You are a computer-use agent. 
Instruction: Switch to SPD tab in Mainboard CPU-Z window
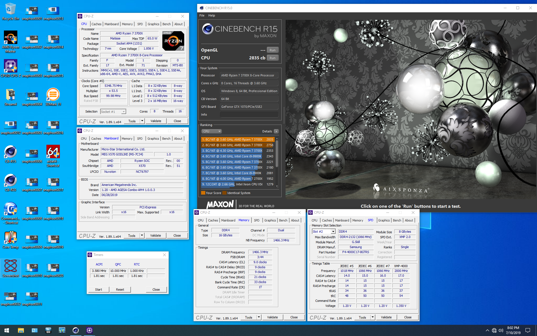click(140, 139)
